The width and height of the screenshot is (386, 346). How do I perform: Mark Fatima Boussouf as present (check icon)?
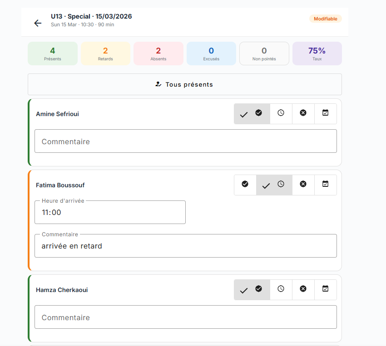[245, 185]
